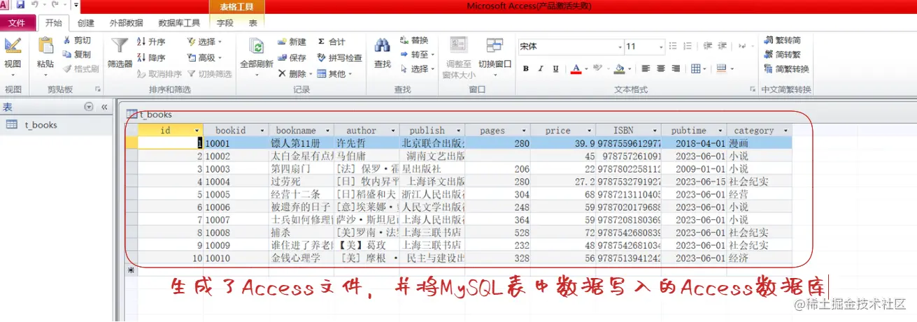Align text right
This screenshot has height=322, width=917.
pyautogui.click(x=676, y=69)
